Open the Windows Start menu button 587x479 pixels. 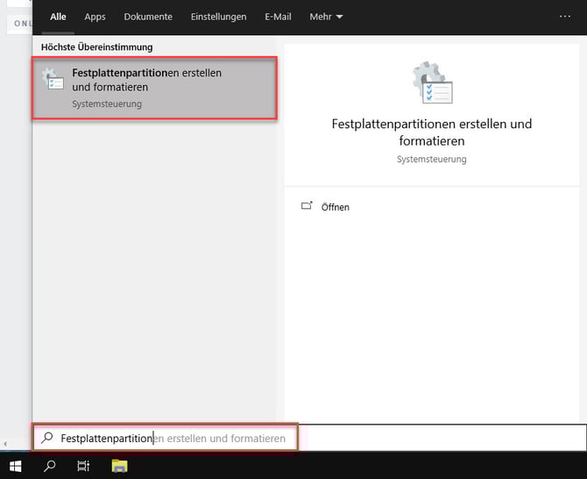coord(16,466)
